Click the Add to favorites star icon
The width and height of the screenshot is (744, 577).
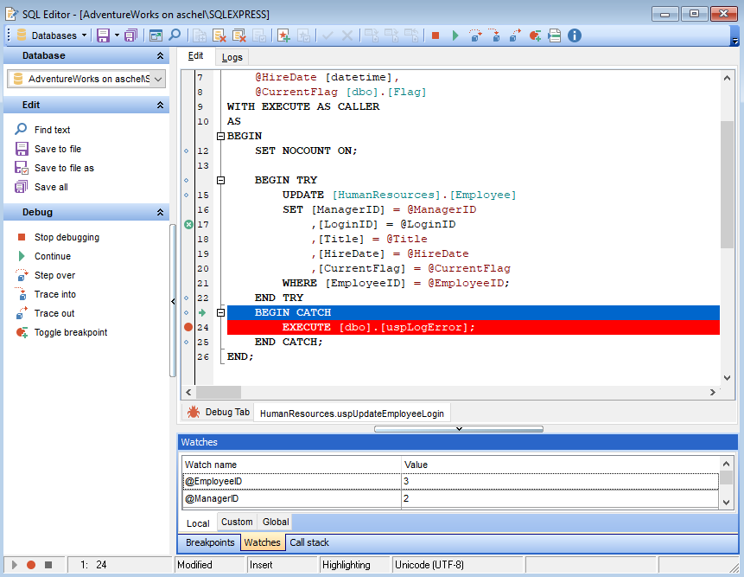pyautogui.click(x=285, y=35)
